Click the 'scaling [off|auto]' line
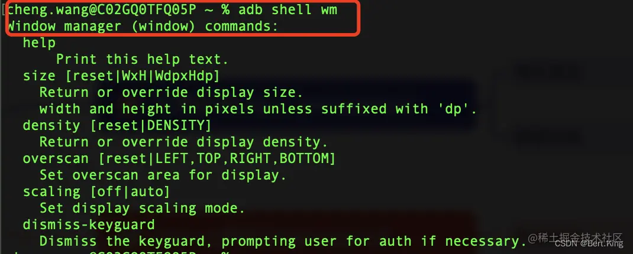This screenshot has height=254, width=633. (x=96, y=191)
